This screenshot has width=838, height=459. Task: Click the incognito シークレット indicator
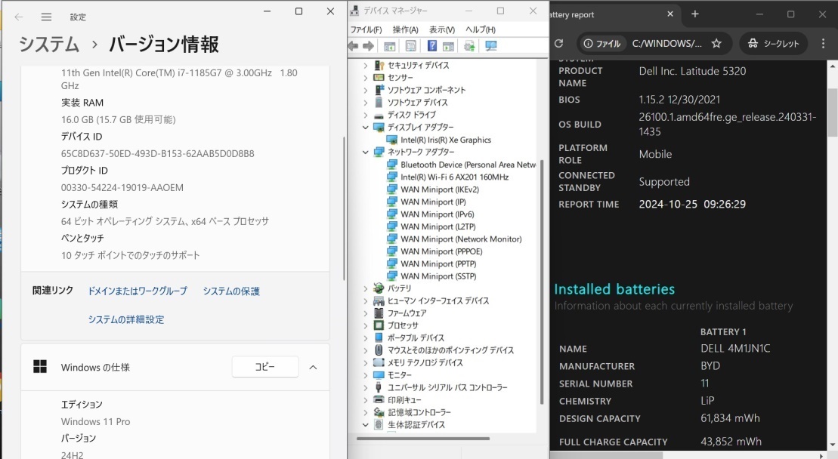773,43
